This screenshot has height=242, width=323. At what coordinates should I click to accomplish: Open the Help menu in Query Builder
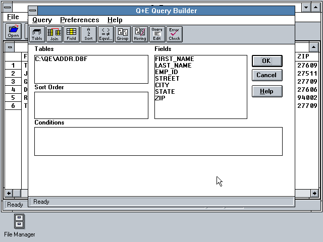pyautogui.click(x=115, y=20)
